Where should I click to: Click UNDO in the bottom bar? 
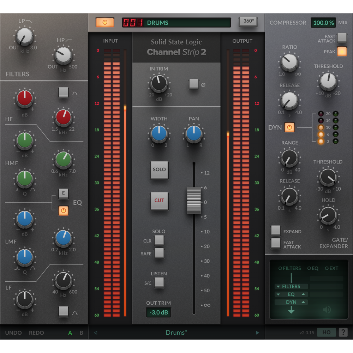pos(13,333)
